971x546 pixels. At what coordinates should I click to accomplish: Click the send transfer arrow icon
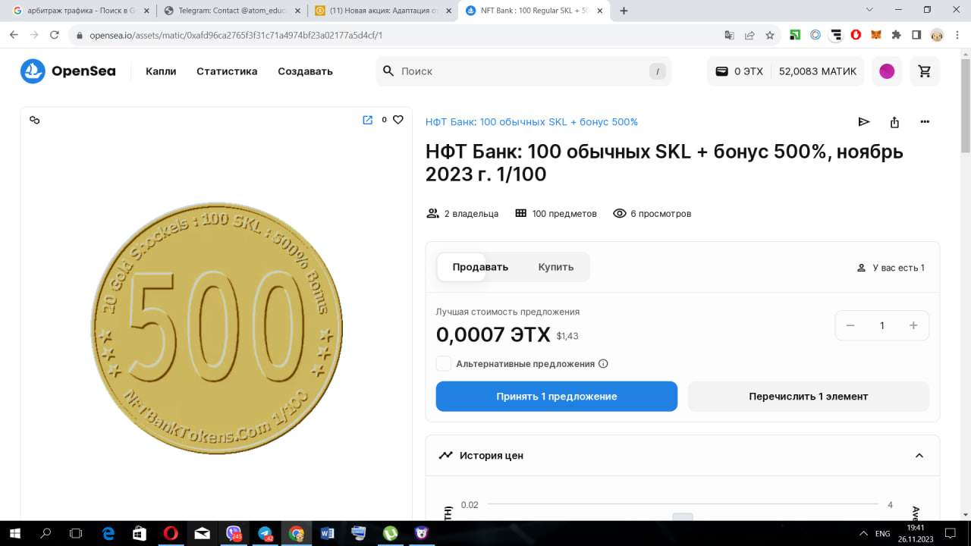click(x=863, y=122)
